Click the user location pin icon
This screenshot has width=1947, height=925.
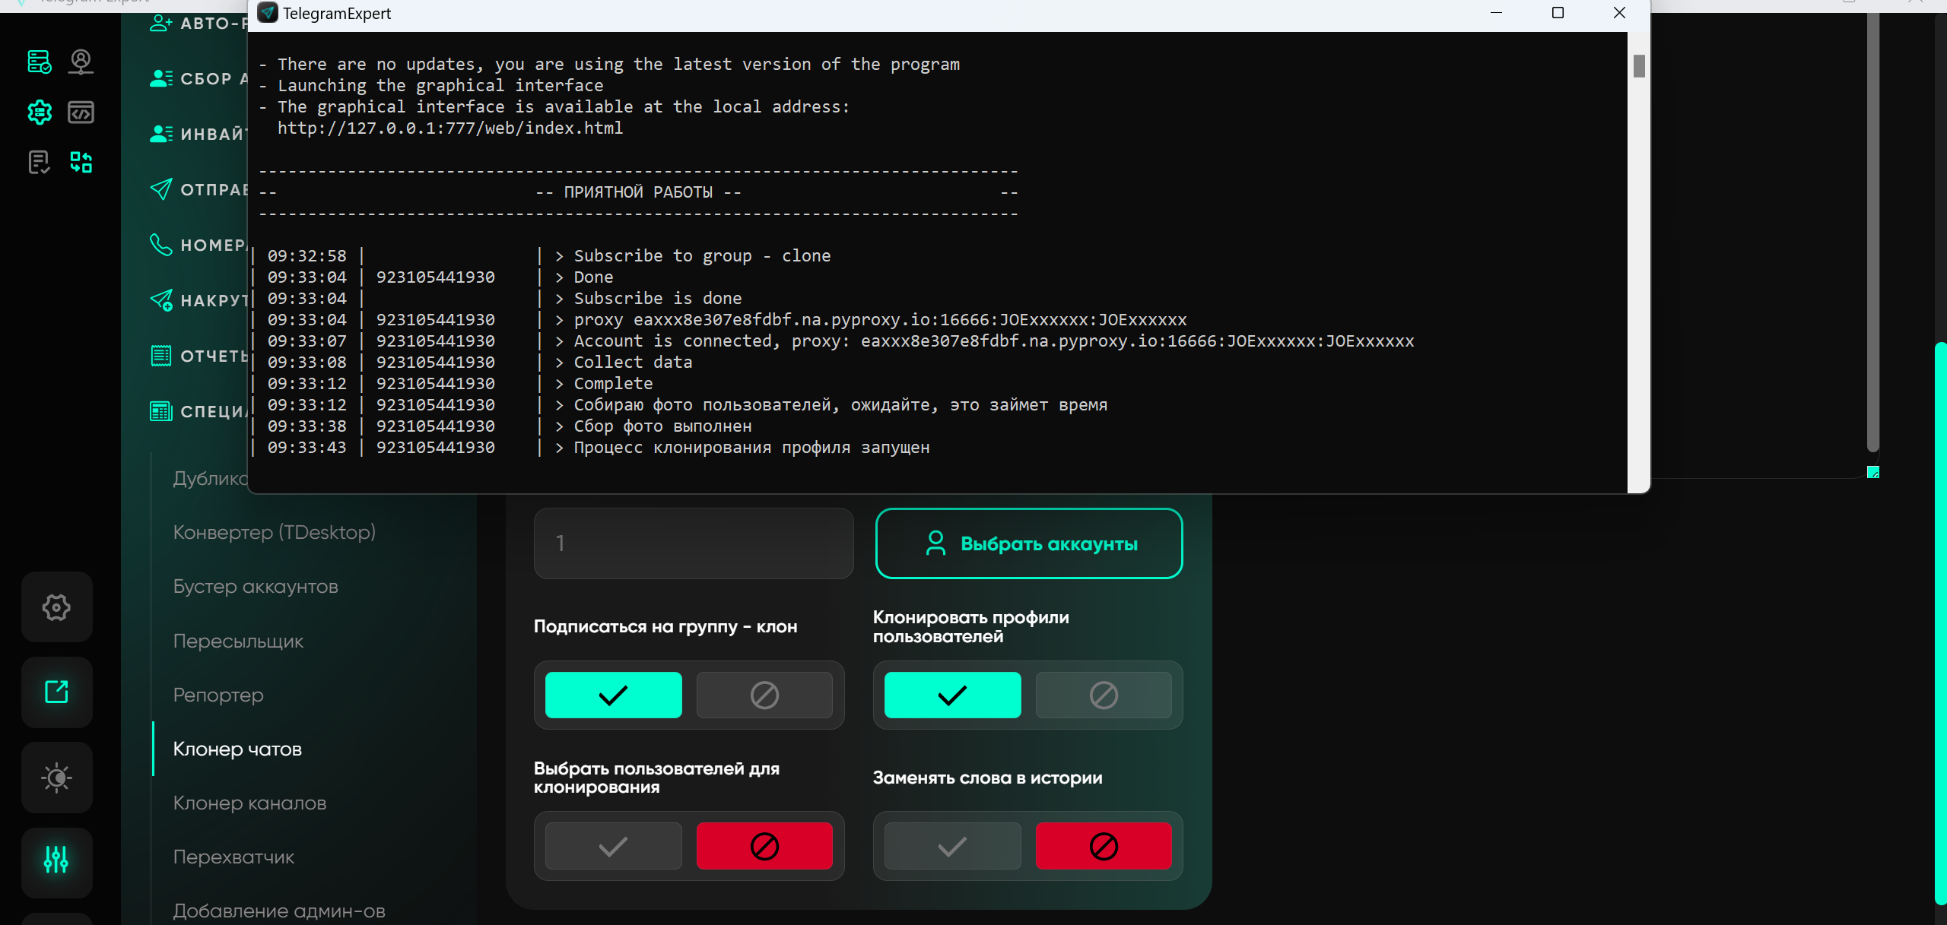(x=81, y=62)
